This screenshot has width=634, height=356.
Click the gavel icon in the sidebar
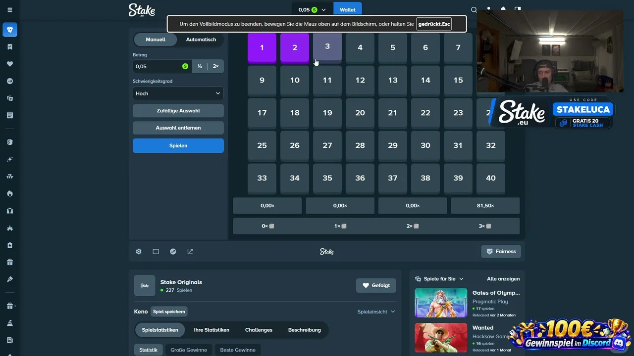10,279
